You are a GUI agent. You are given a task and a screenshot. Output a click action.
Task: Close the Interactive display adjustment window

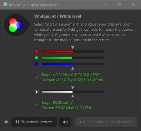pyautogui.click(x=133, y=5)
